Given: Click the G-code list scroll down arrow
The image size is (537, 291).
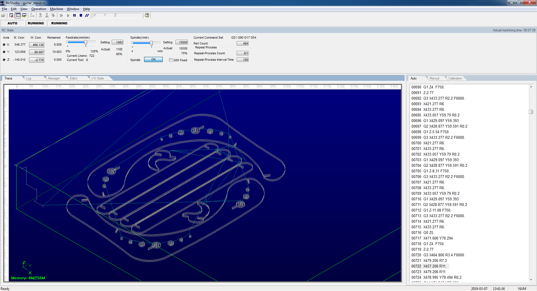Looking at the screenshot, I should (x=531, y=280).
